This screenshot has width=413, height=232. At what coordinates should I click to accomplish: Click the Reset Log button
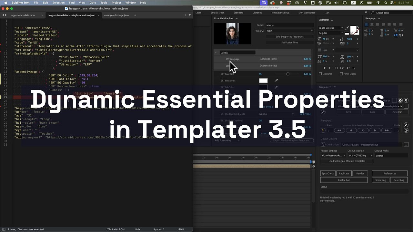(399, 180)
